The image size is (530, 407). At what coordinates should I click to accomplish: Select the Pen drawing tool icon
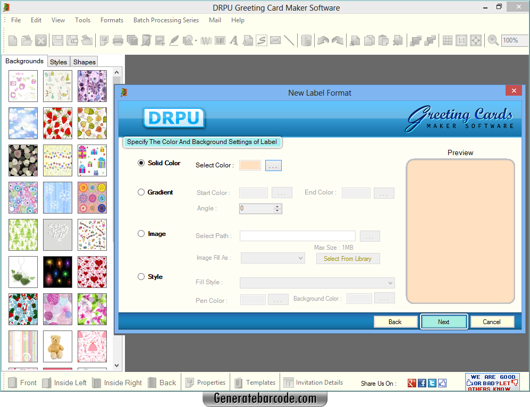174,40
